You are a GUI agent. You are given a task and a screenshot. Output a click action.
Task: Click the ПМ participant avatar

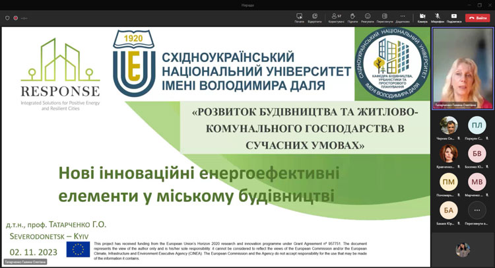click(449, 182)
